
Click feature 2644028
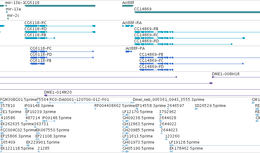pos(160,121)
